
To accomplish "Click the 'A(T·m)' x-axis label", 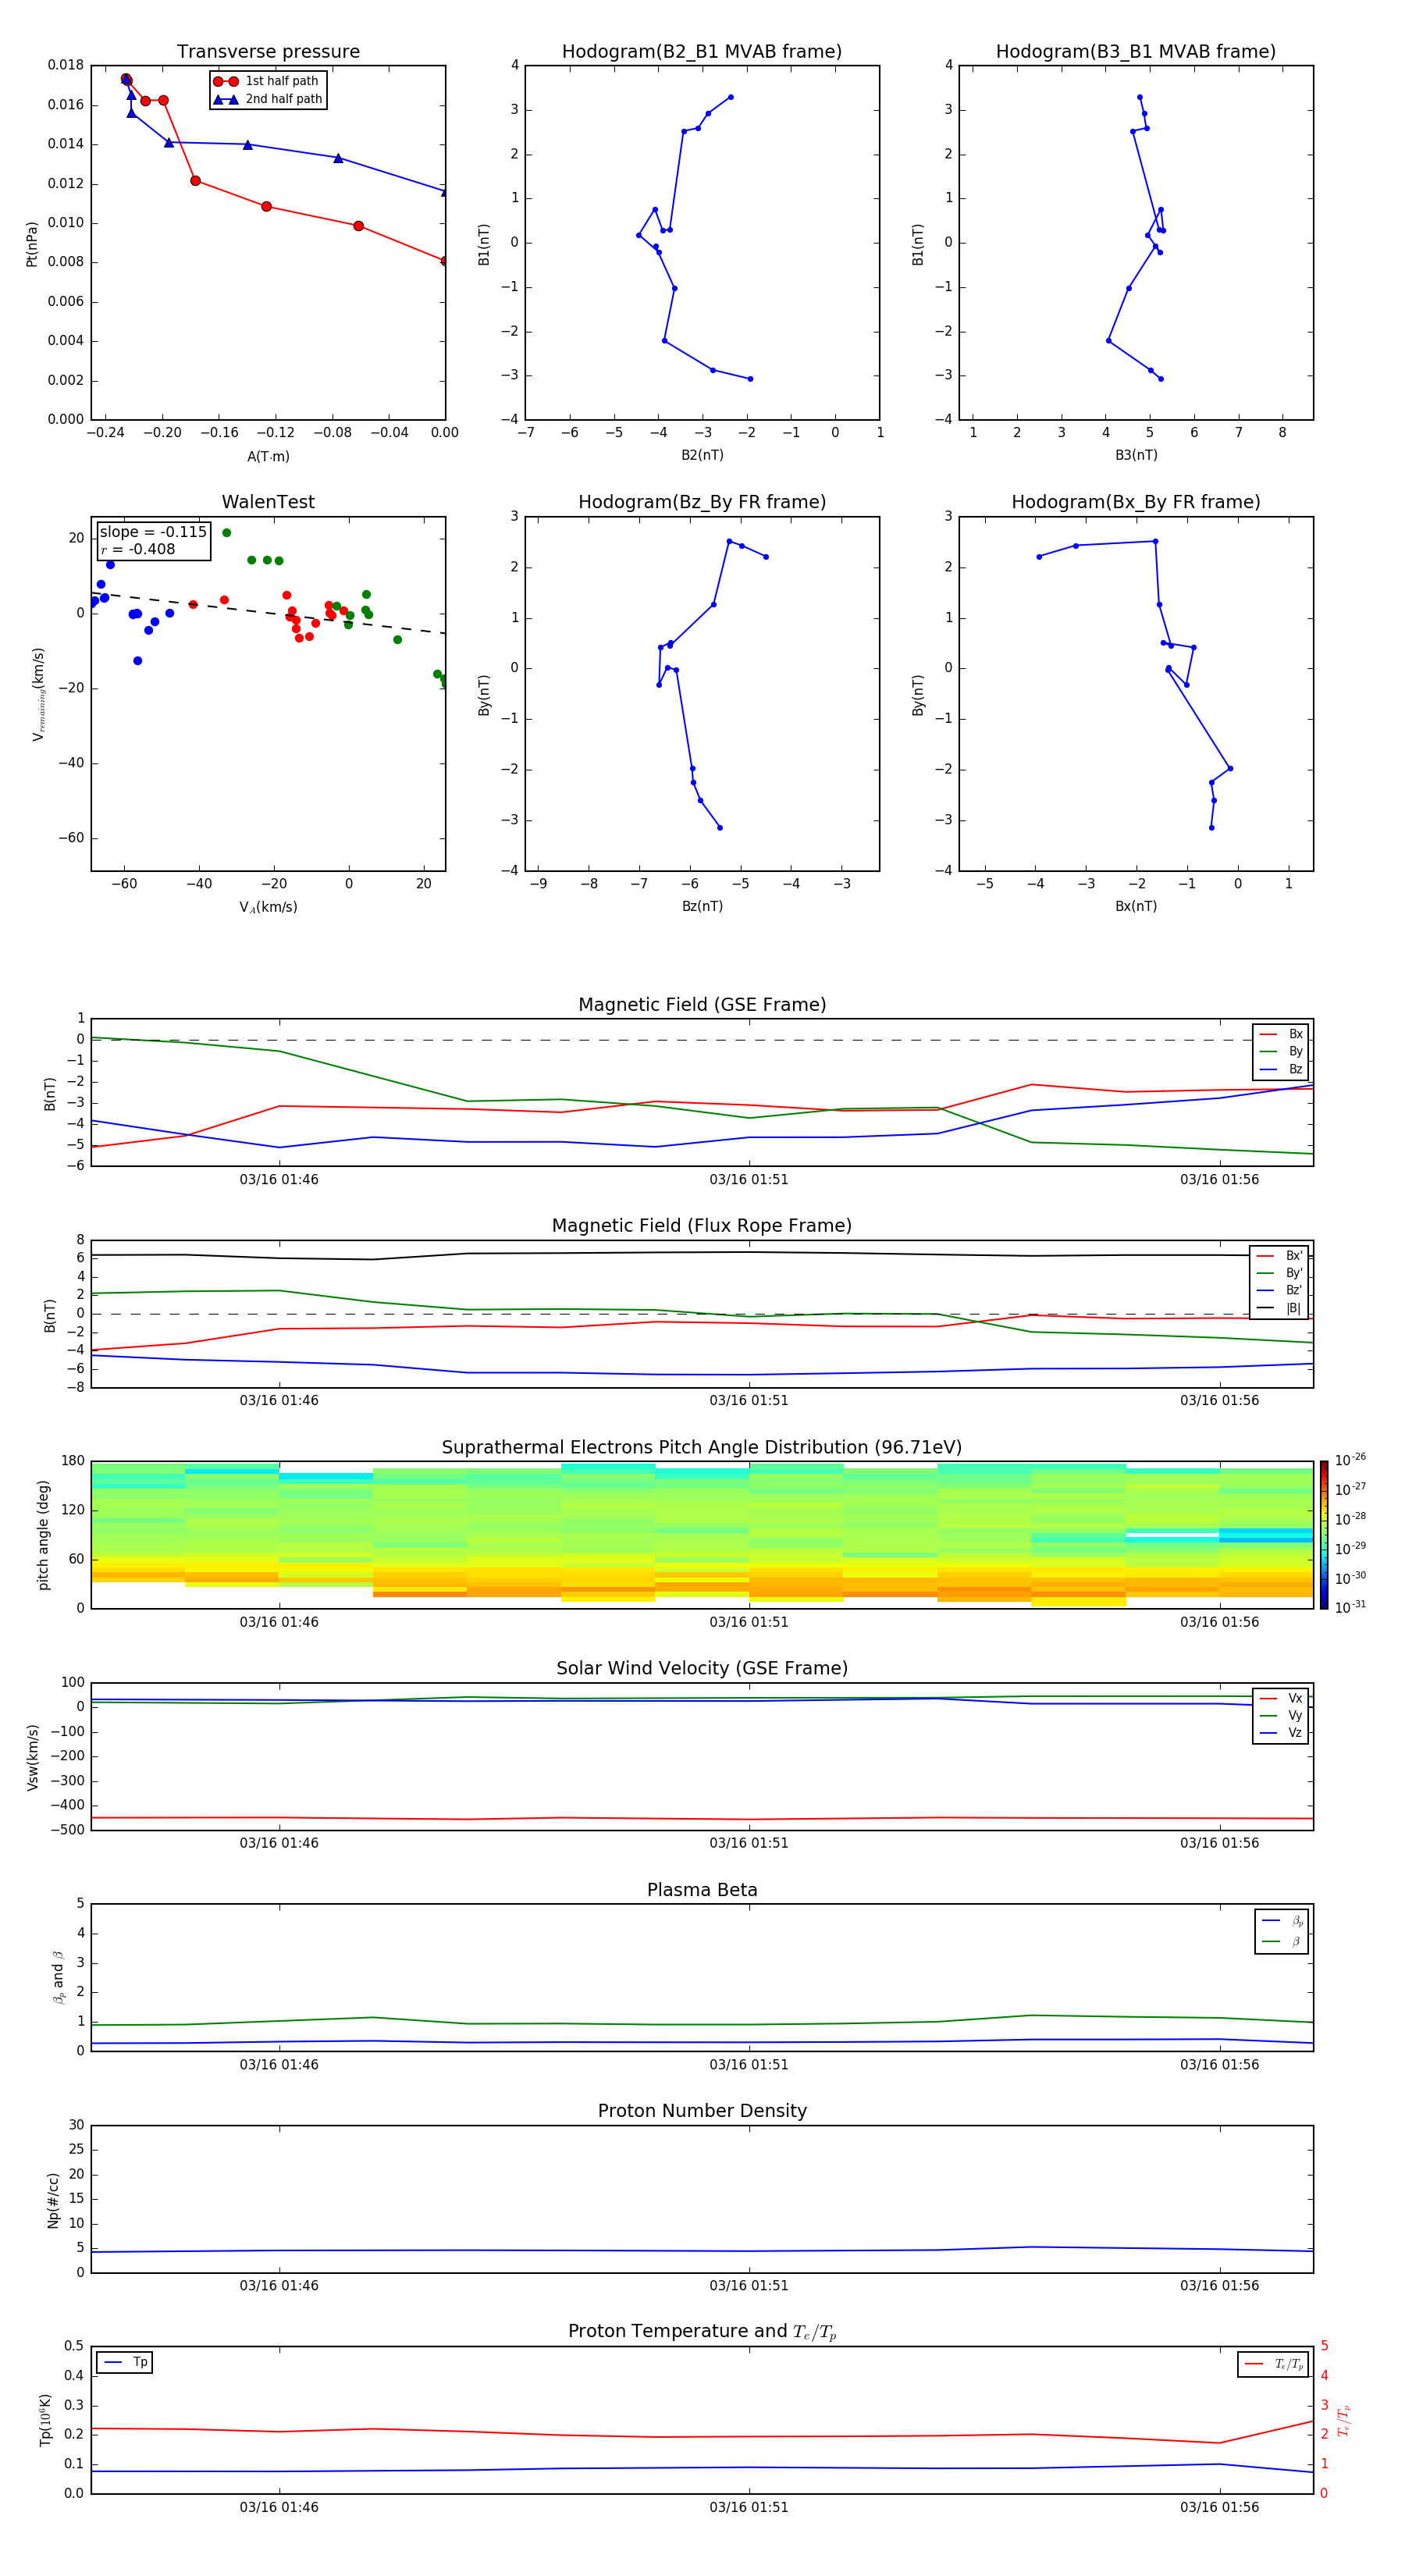I will (268, 457).
